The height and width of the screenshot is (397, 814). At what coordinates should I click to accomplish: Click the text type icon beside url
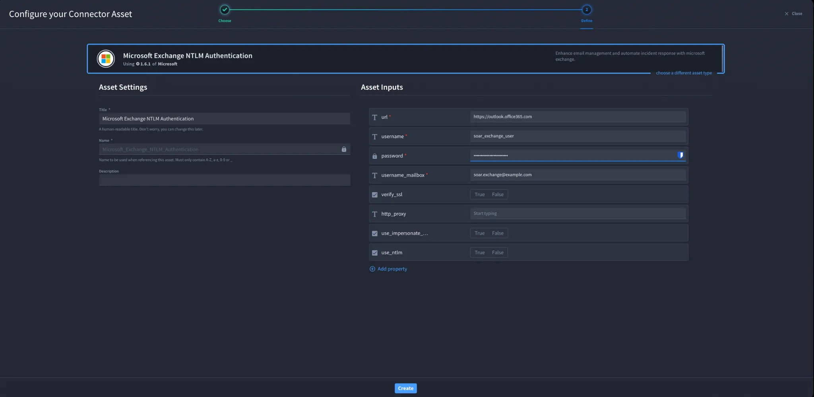374,117
